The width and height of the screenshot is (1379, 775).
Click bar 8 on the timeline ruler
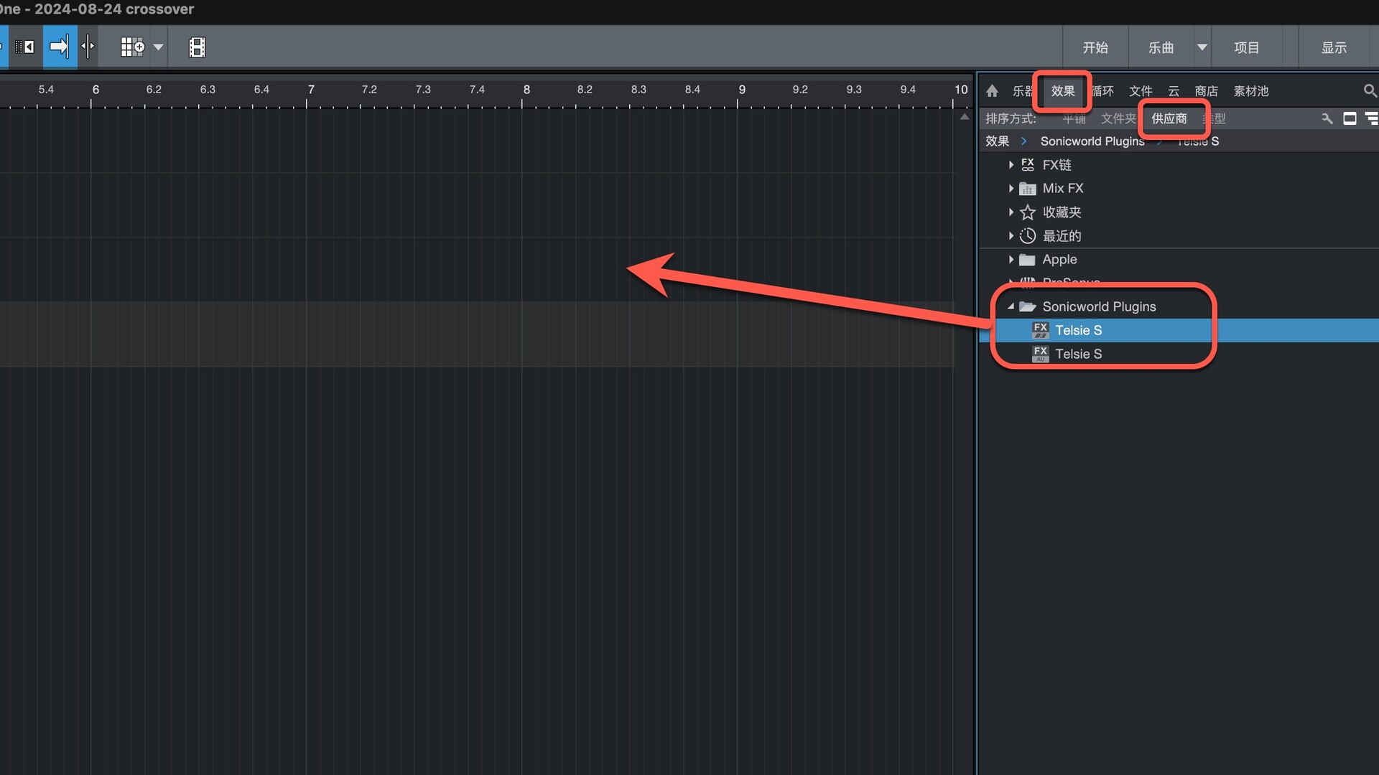[526, 90]
